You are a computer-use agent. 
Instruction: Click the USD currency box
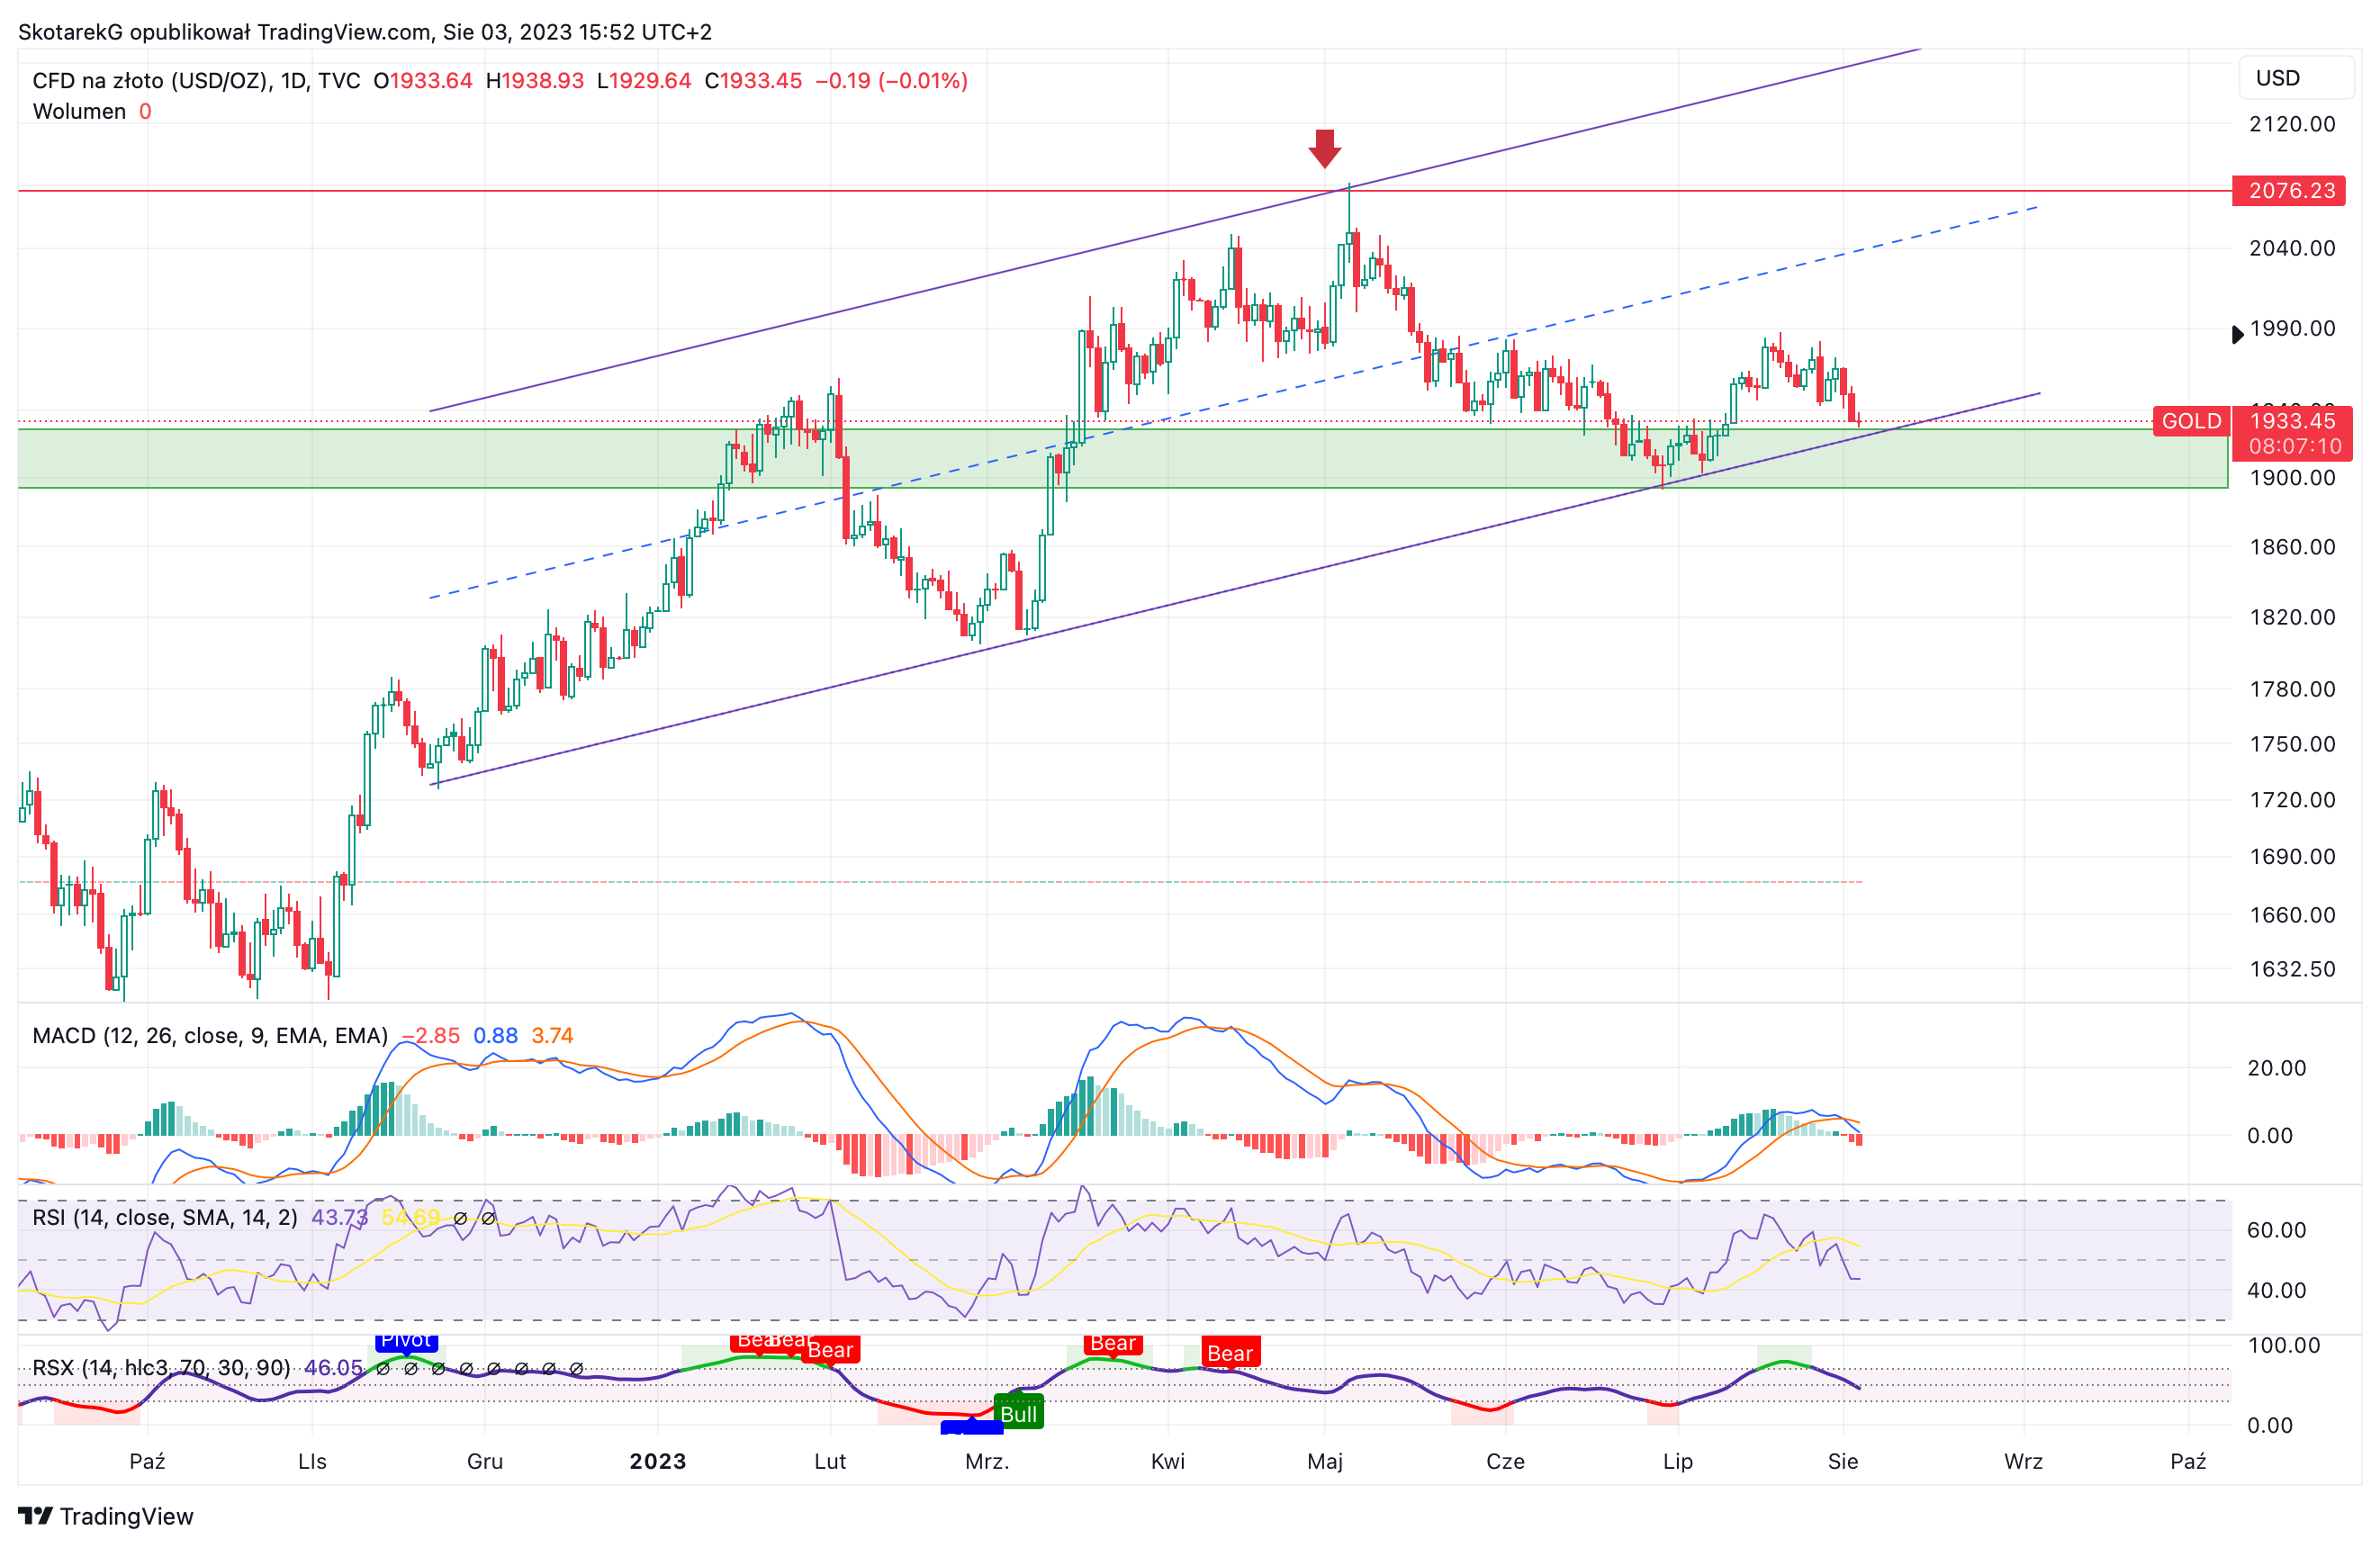click(x=2296, y=78)
